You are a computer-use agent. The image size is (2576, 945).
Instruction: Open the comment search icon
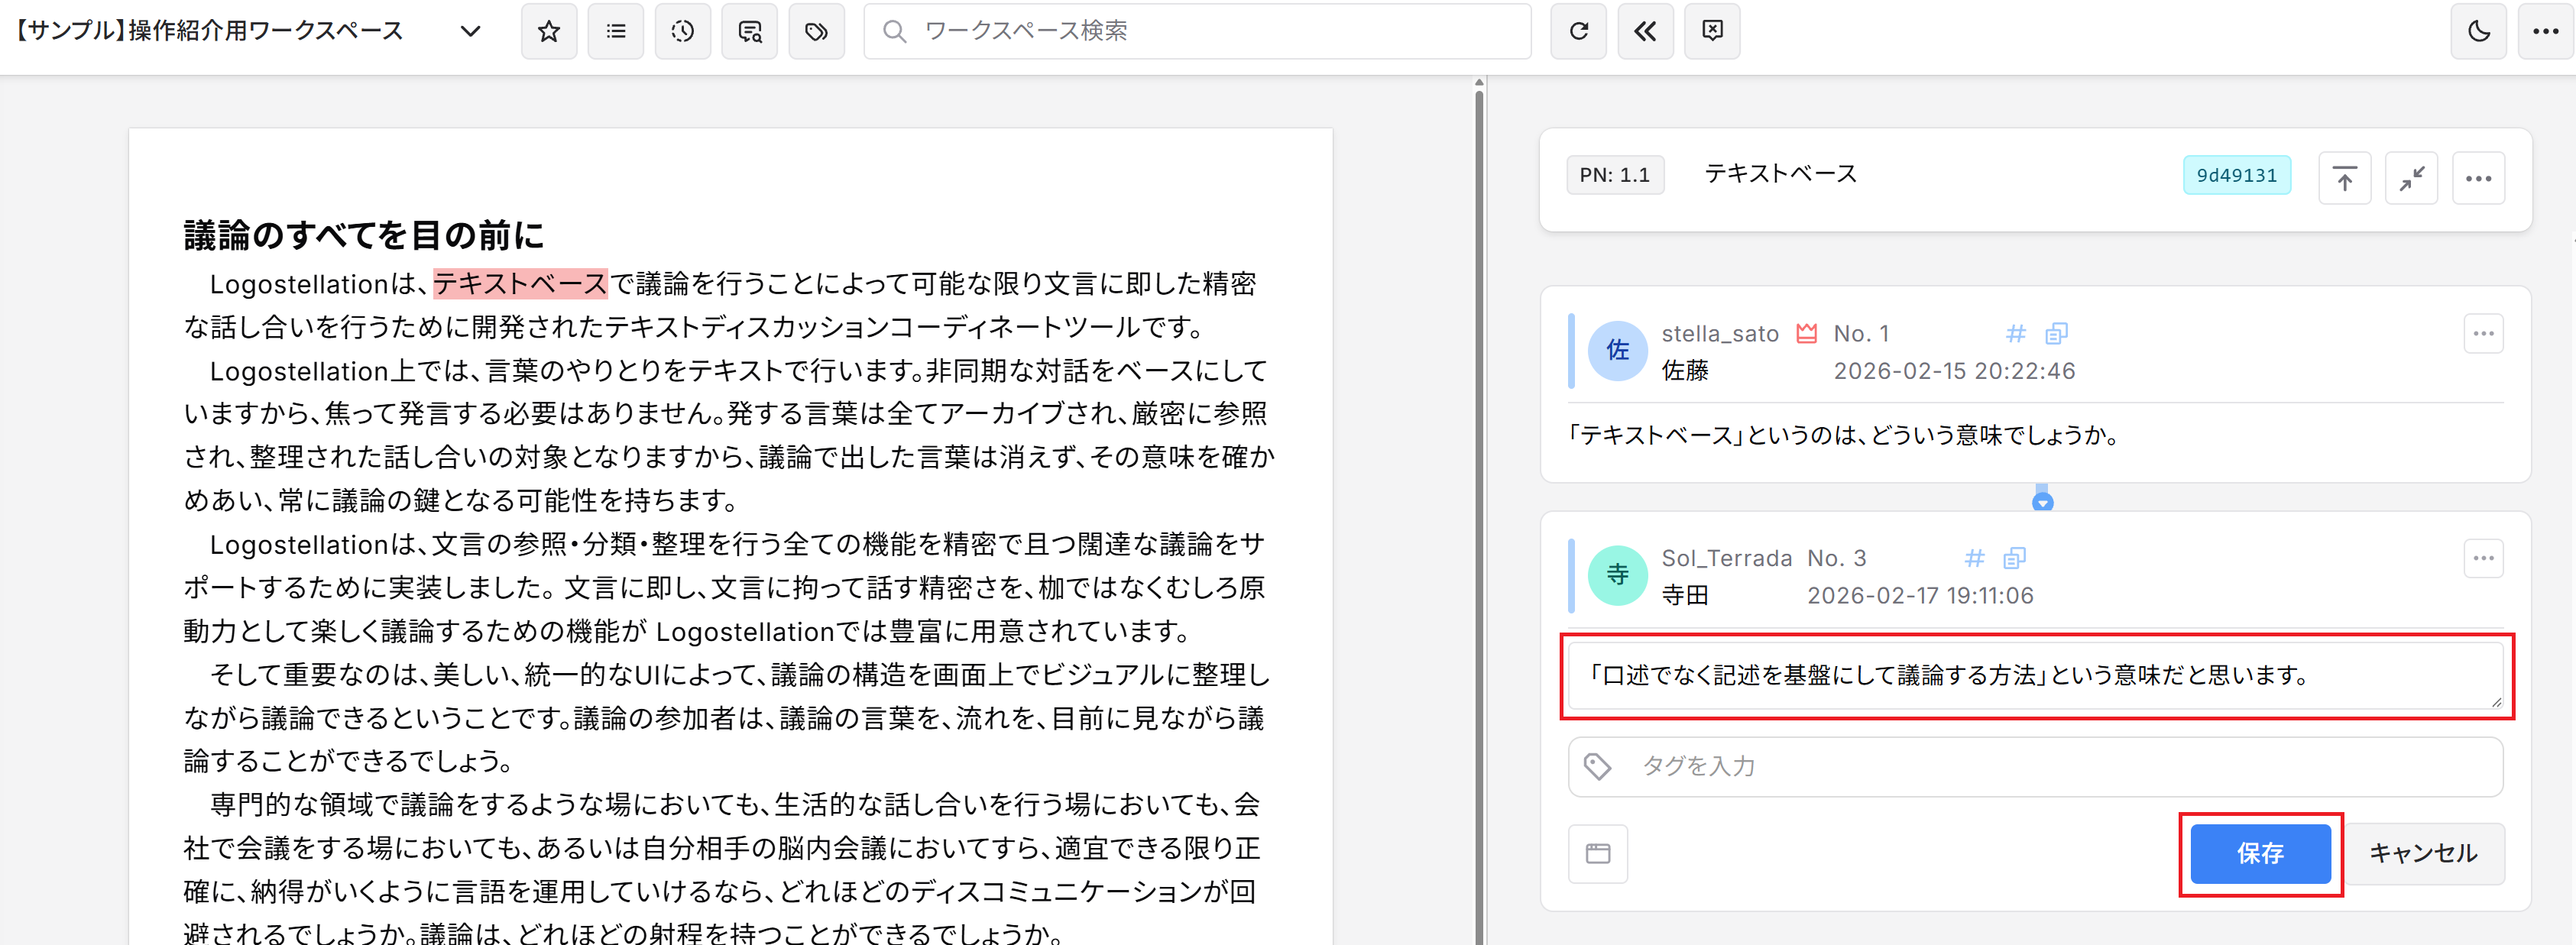coord(750,31)
